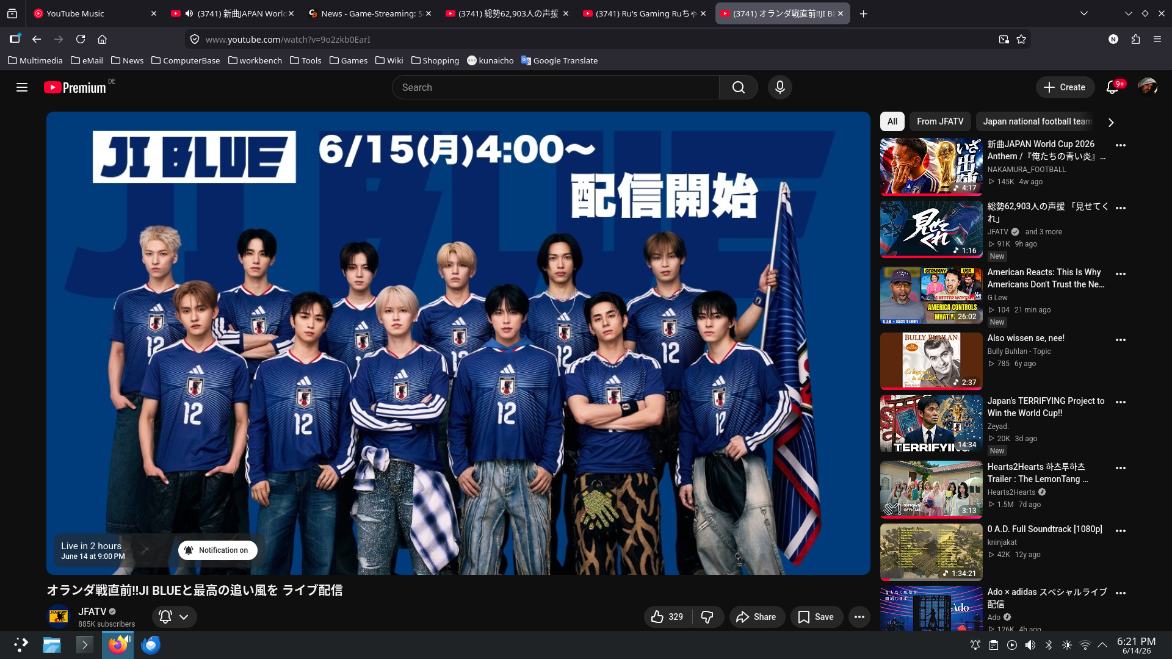Open site security shield icon
The width and height of the screenshot is (1172, 659).
tap(195, 39)
